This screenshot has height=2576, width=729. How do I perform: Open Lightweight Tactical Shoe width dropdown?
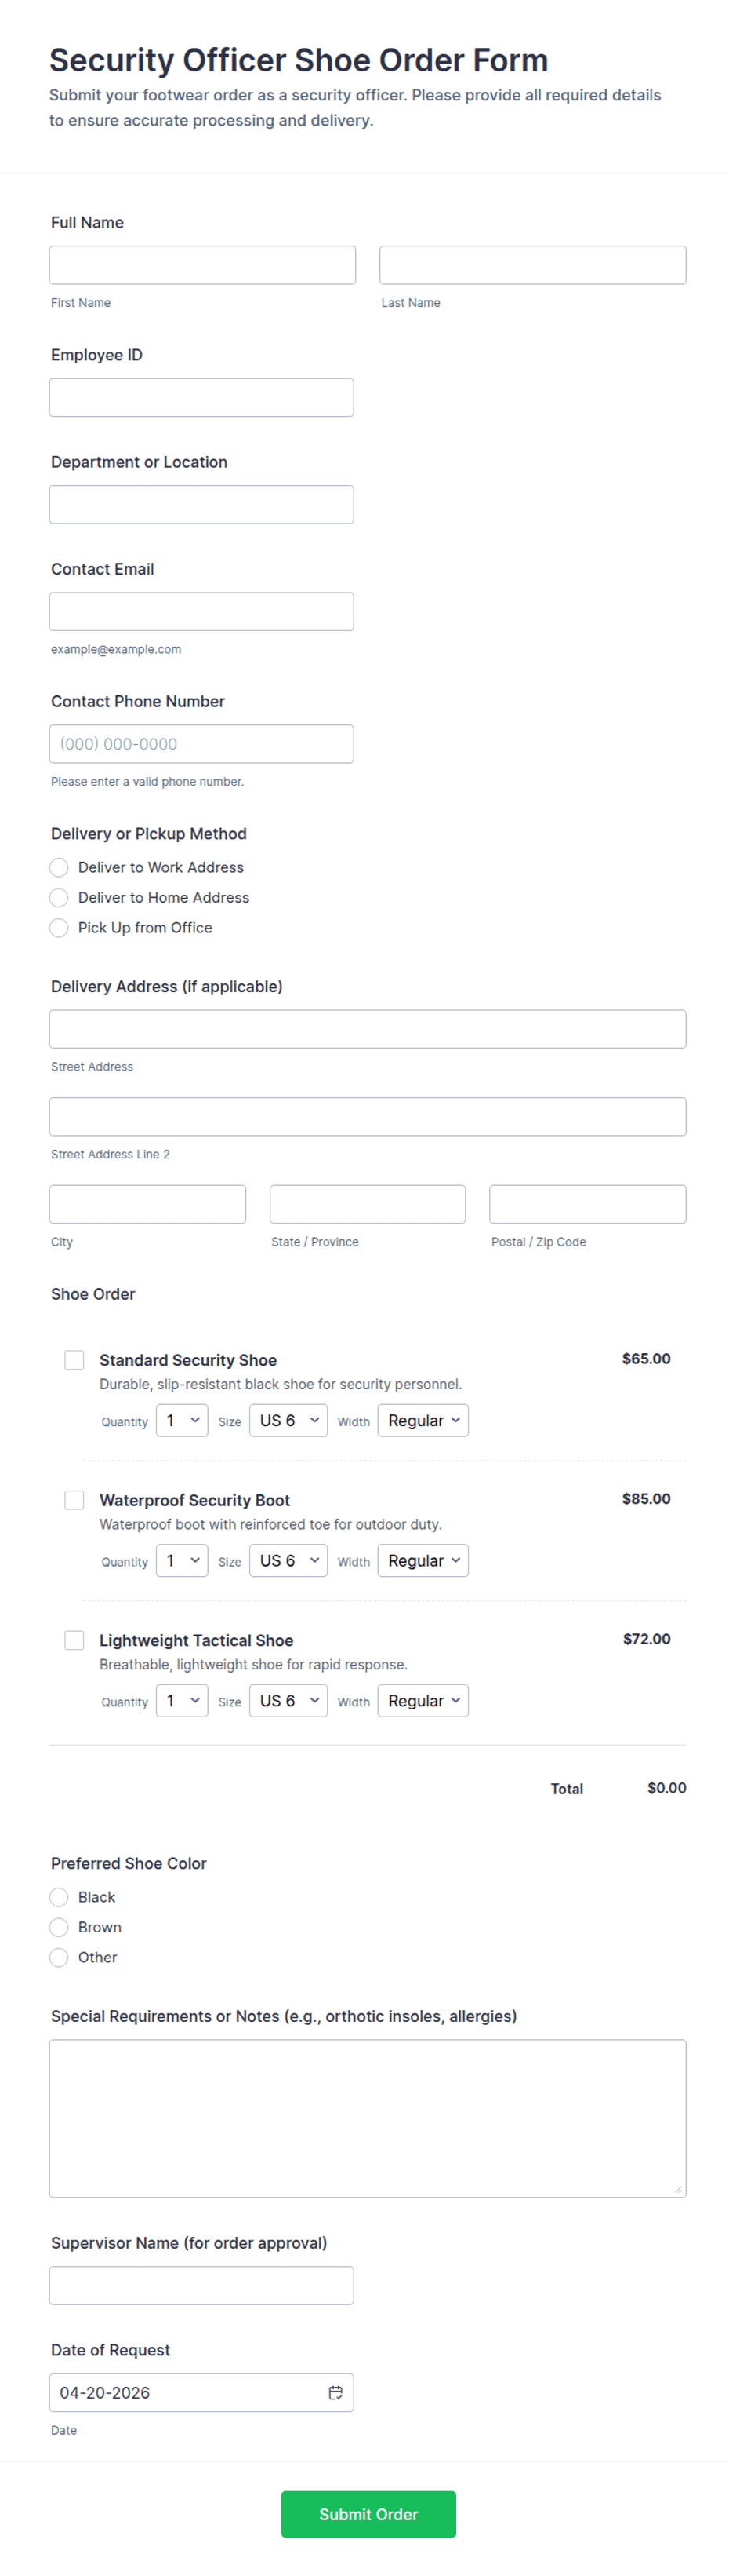pyautogui.click(x=423, y=1700)
